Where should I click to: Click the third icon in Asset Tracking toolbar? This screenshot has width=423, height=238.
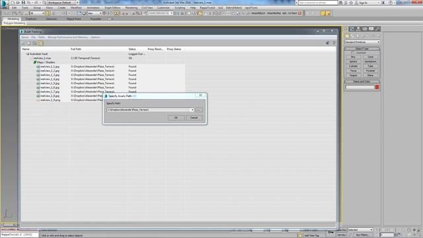(x=35, y=43)
